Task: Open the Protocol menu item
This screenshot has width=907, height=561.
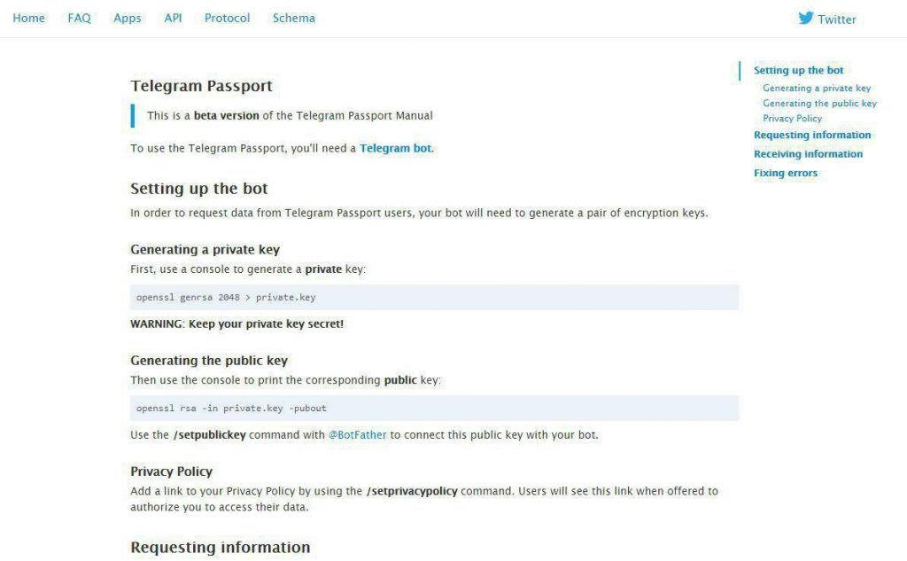Action: tap(227, 18)
